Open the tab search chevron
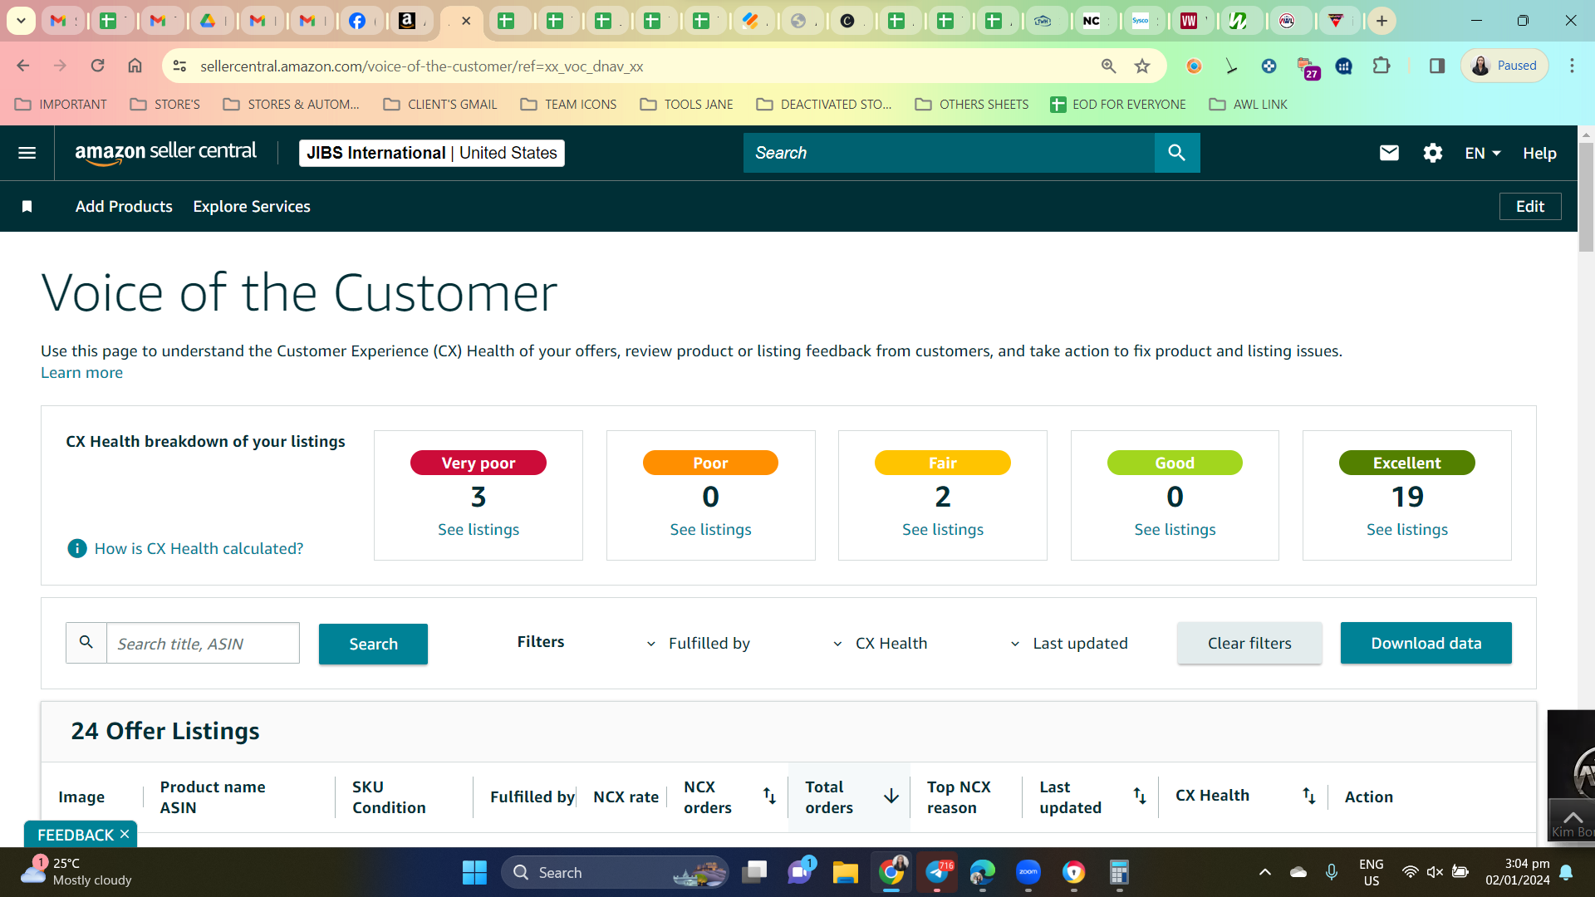Screen dimensions: 1595x897 tap(21, 21)
